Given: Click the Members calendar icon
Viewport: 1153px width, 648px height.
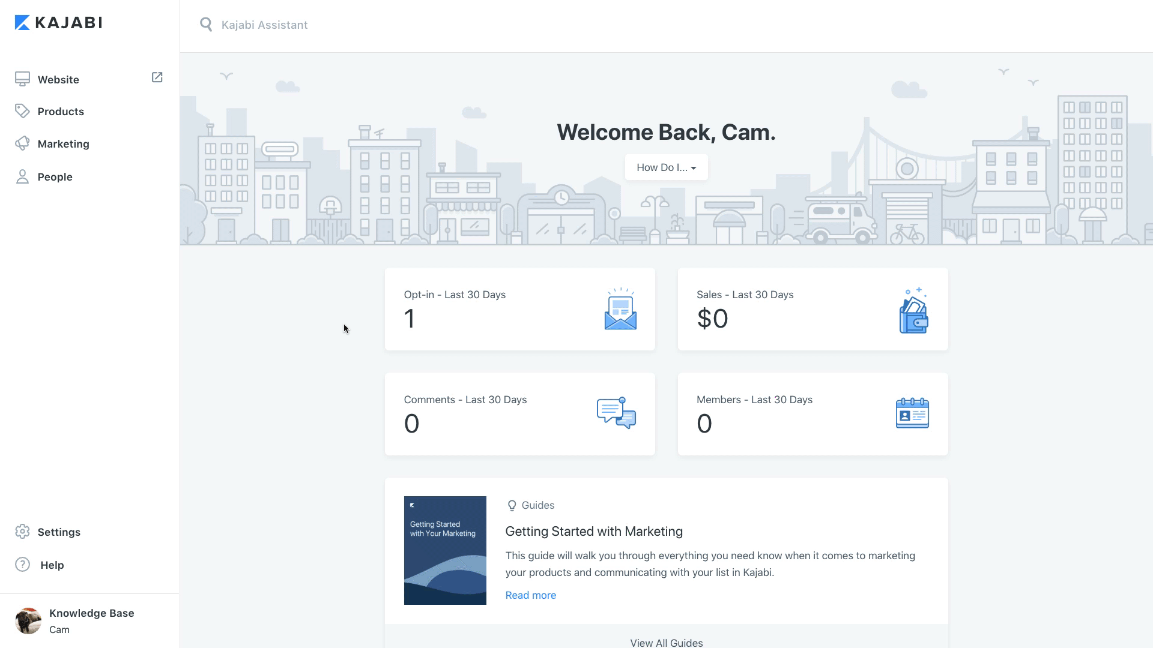Looking at the screenshot, I should click(912, 413).
